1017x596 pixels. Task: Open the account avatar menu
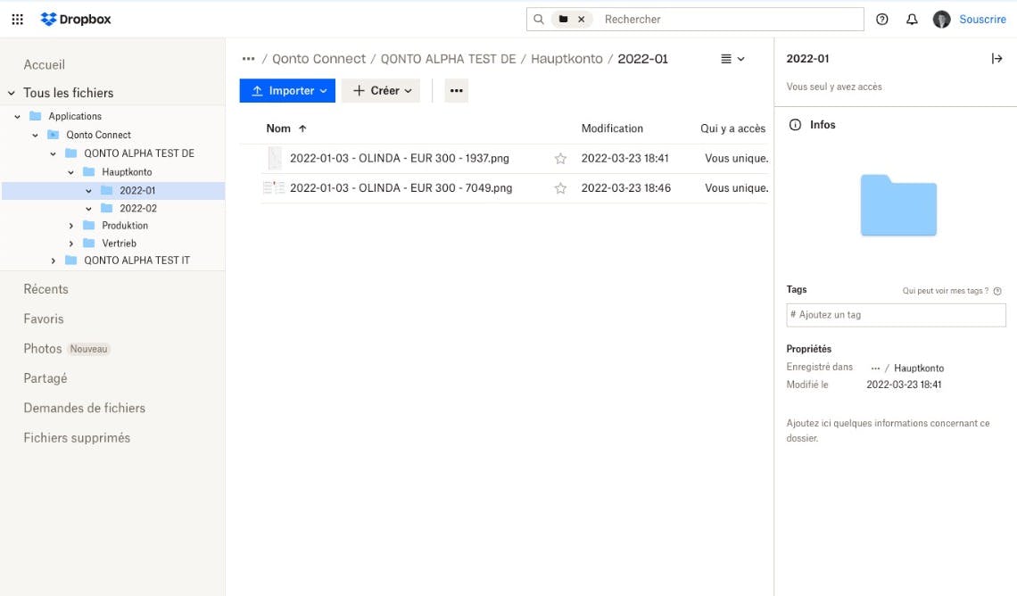coord(941,19)
